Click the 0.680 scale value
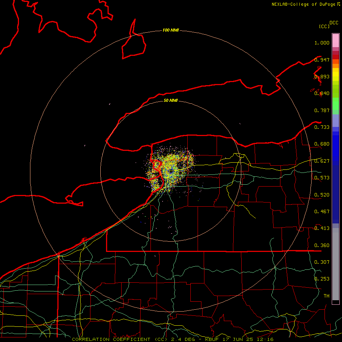 pos(322,144)
